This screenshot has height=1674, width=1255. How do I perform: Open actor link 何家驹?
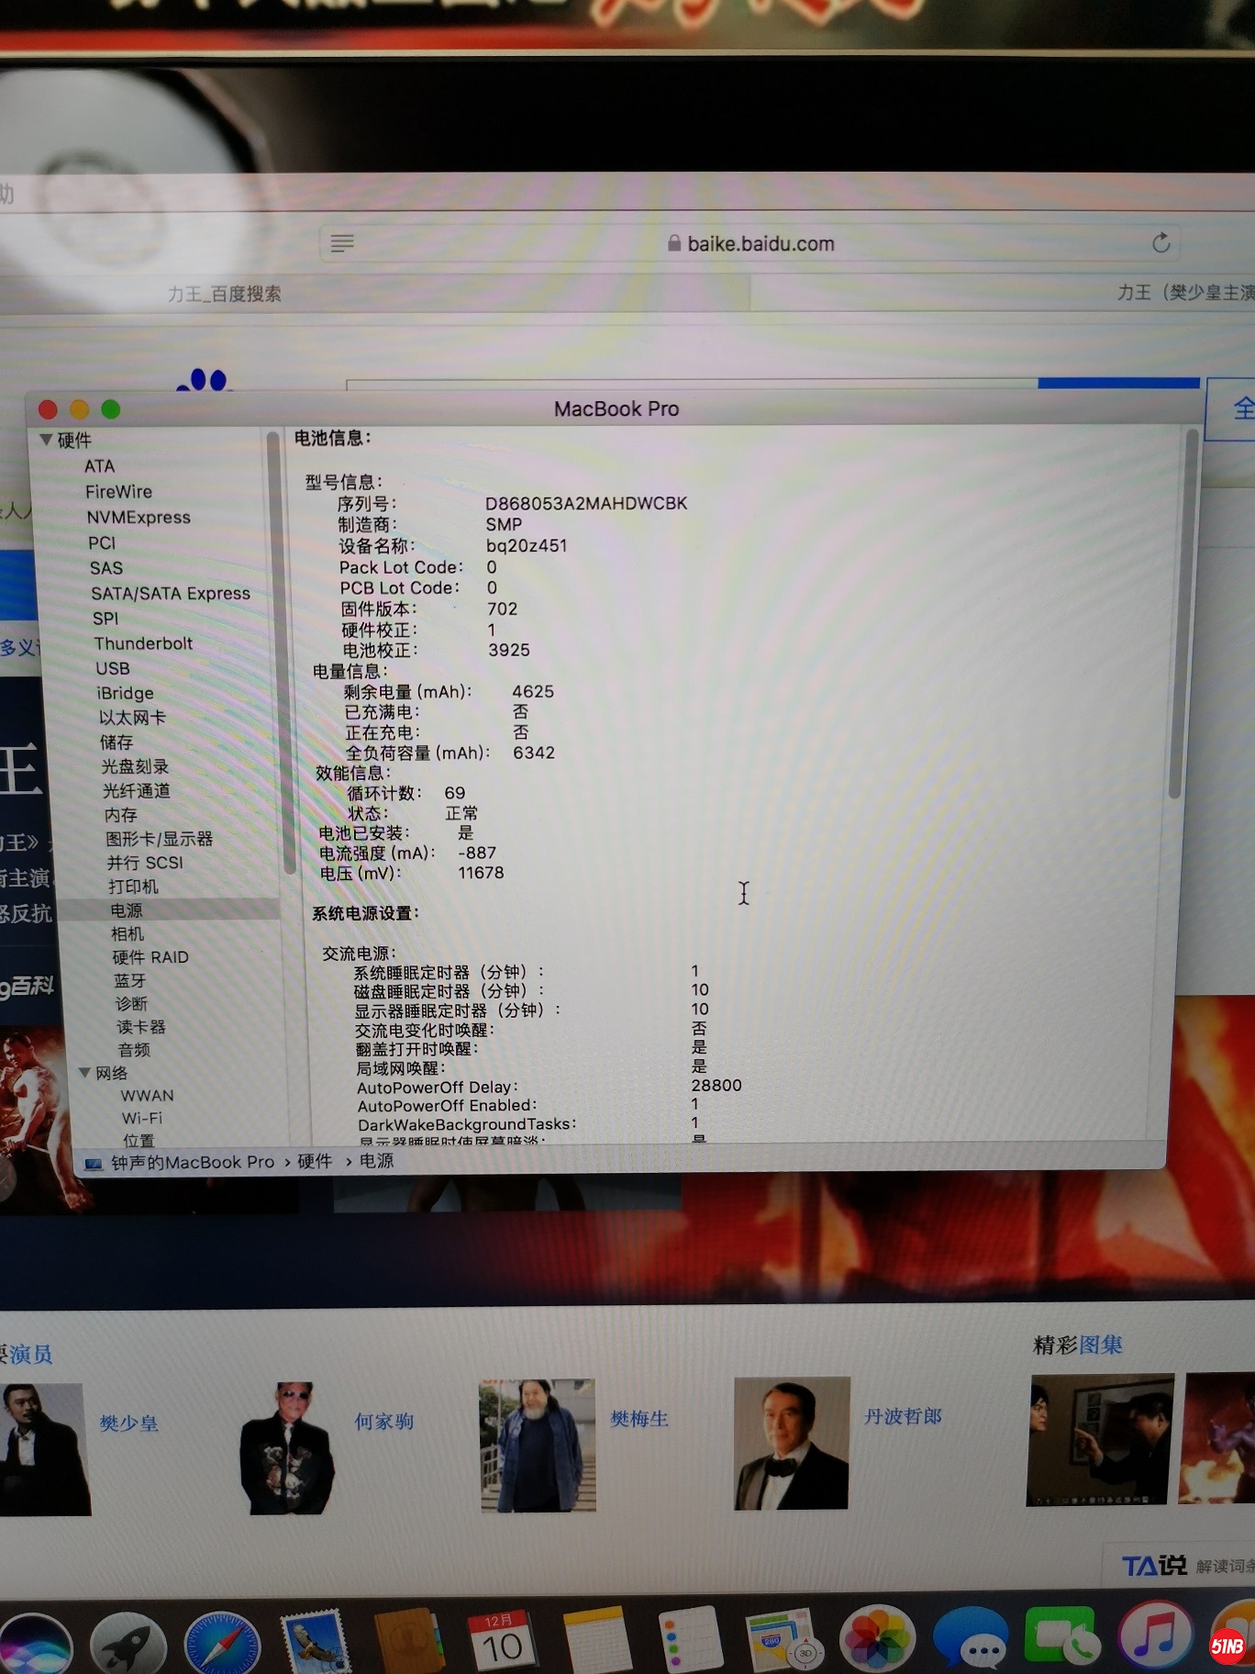383,1422
